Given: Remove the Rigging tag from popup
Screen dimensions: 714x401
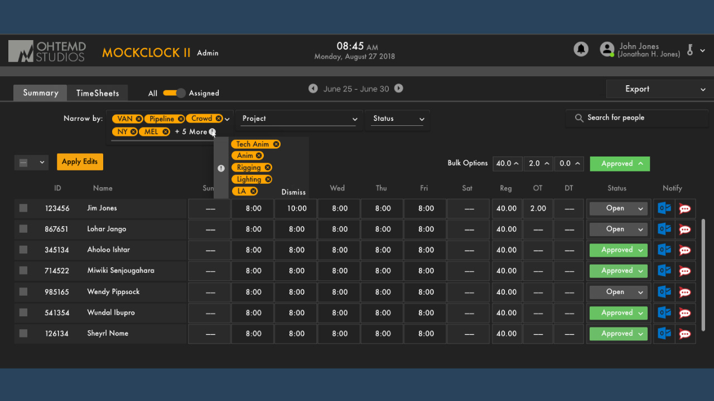Looking at the screenshot, I should pos(268,168).
